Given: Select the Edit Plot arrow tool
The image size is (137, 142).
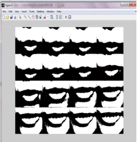Looking at the screenshot, I should 20,17.
